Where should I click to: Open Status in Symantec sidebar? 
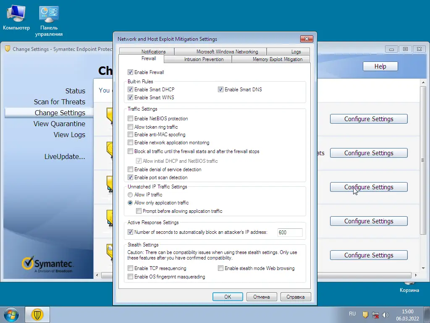pyautogui.click(x=75, y=91)
